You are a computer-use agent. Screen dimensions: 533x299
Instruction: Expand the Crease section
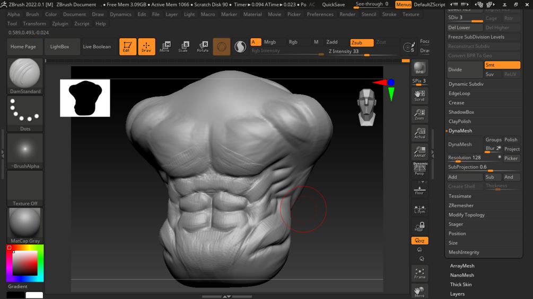click(456, 103)
